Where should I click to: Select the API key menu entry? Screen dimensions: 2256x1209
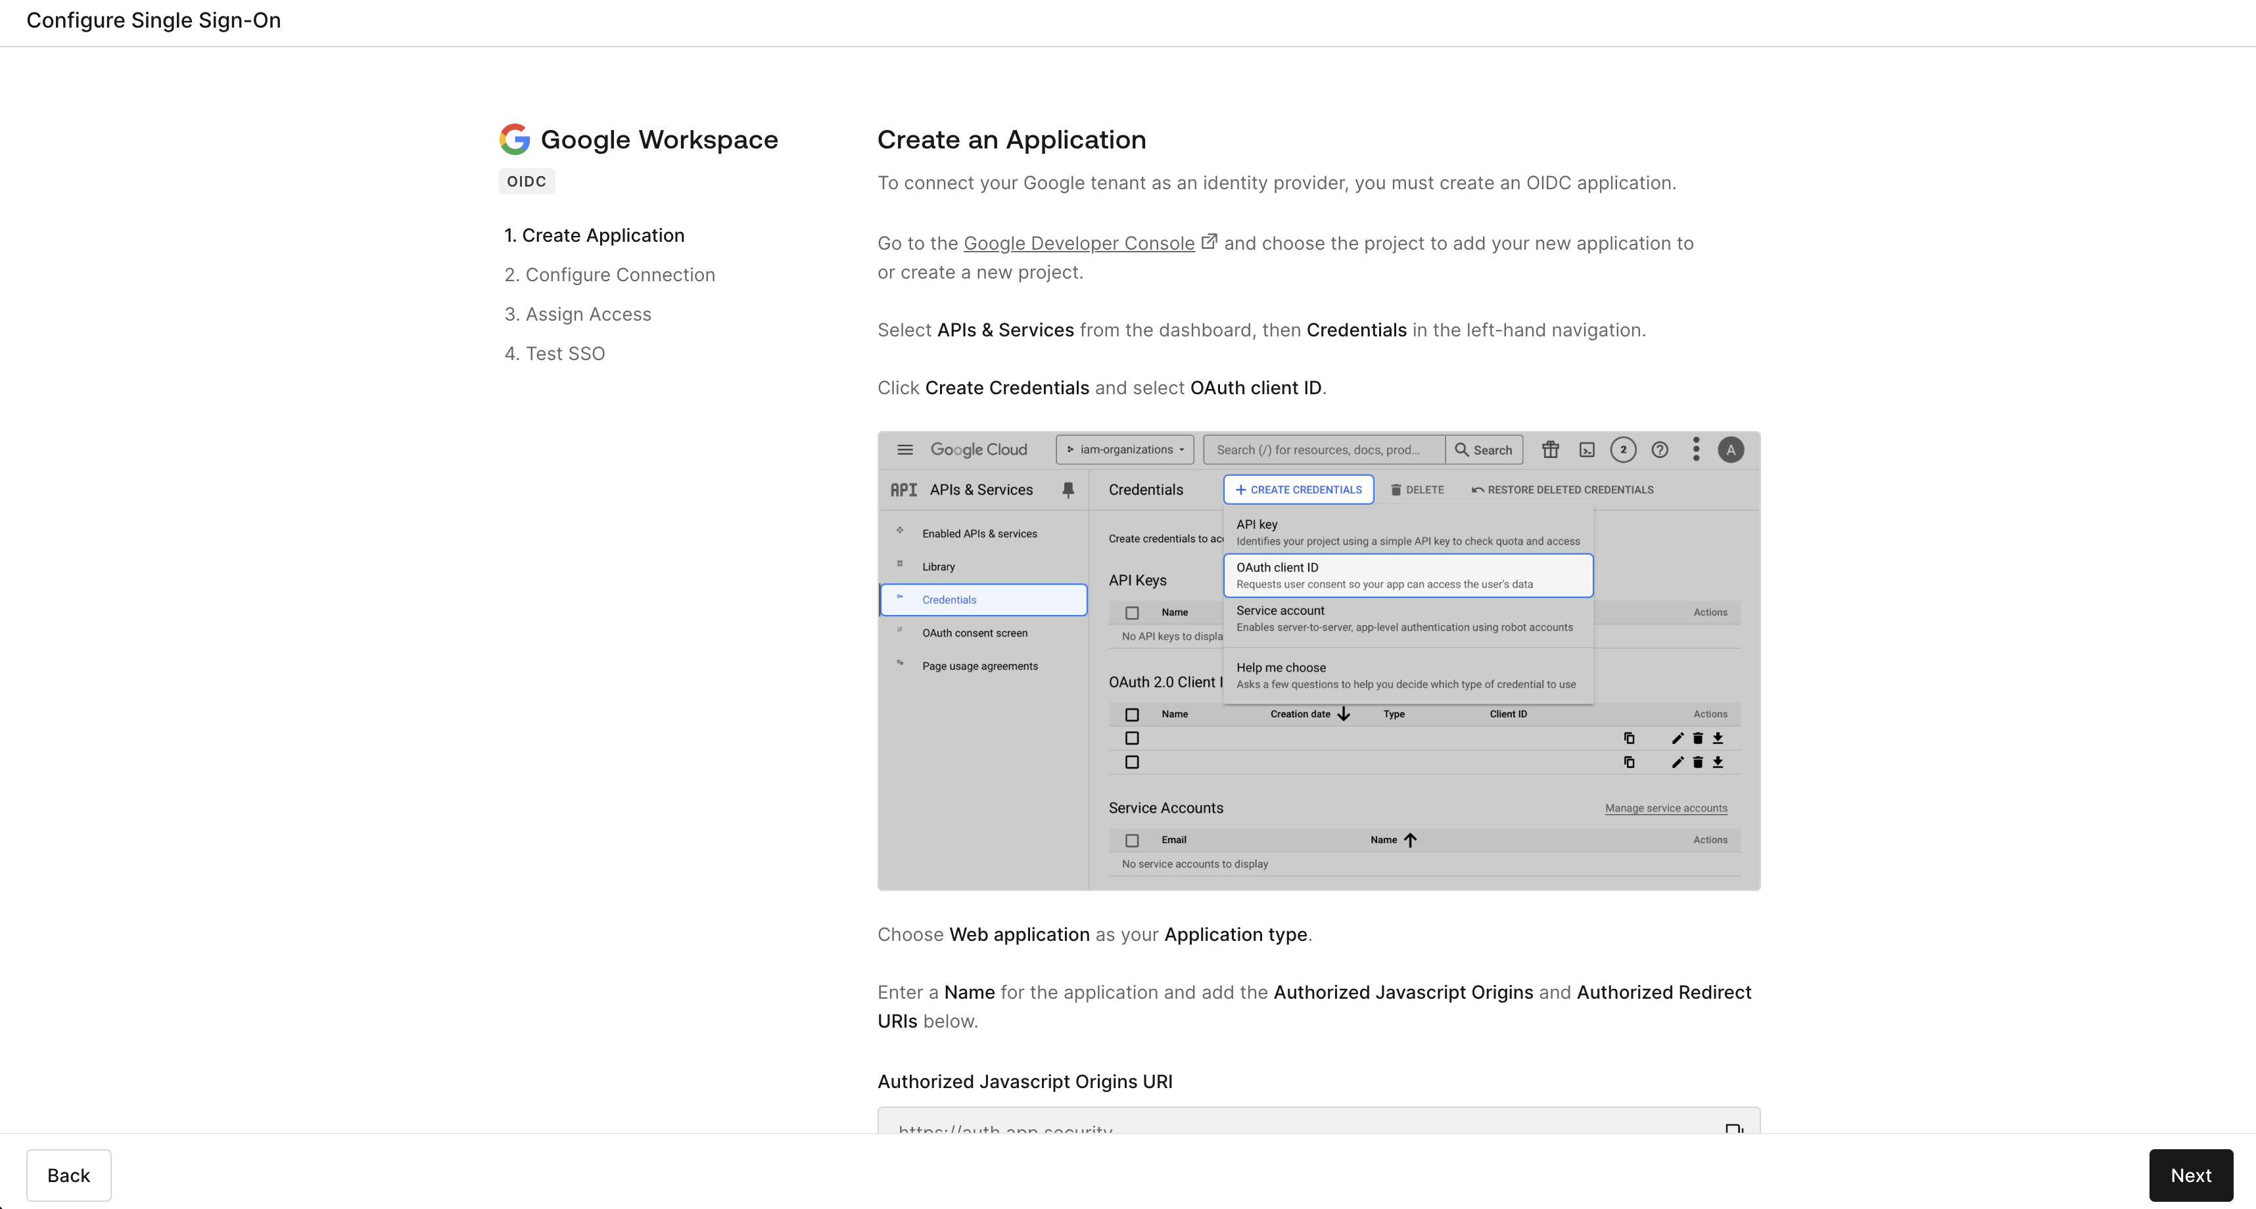1408,532
